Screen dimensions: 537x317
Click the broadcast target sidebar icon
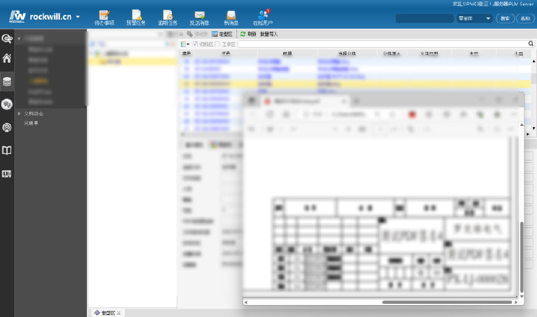click(7, 128)
